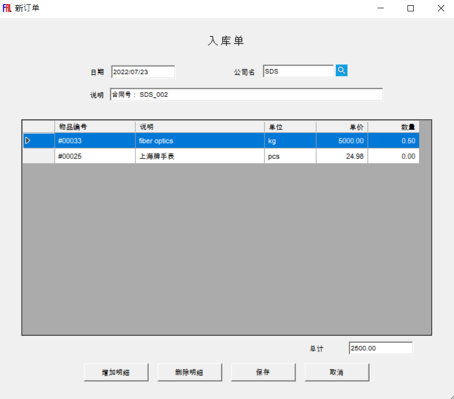Focus the 日期 date field

click(143, 72)
